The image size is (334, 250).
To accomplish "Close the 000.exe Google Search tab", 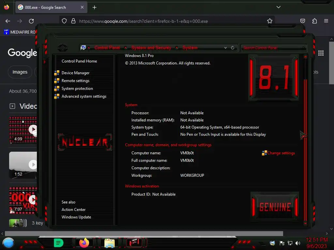I will tap(82, 7).
